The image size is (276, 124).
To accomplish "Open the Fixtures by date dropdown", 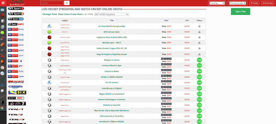I will click(238, 3).
